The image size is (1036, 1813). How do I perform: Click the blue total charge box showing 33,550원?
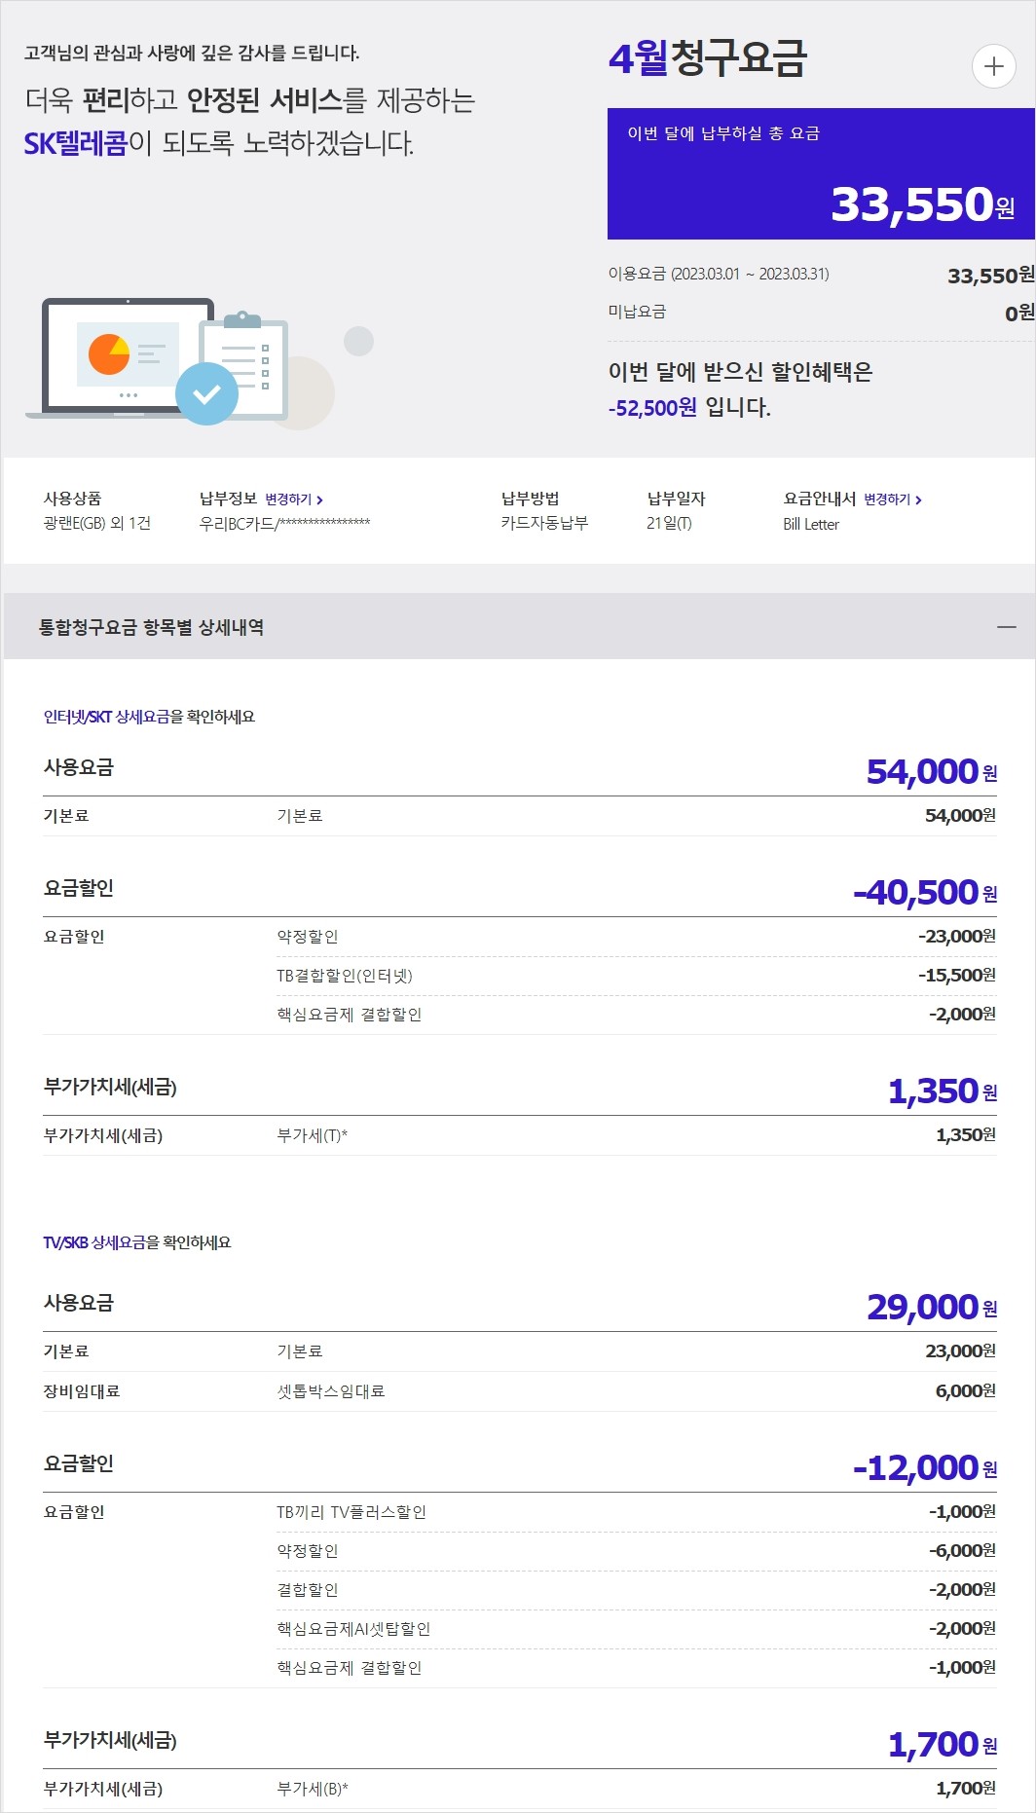[820, 173]
